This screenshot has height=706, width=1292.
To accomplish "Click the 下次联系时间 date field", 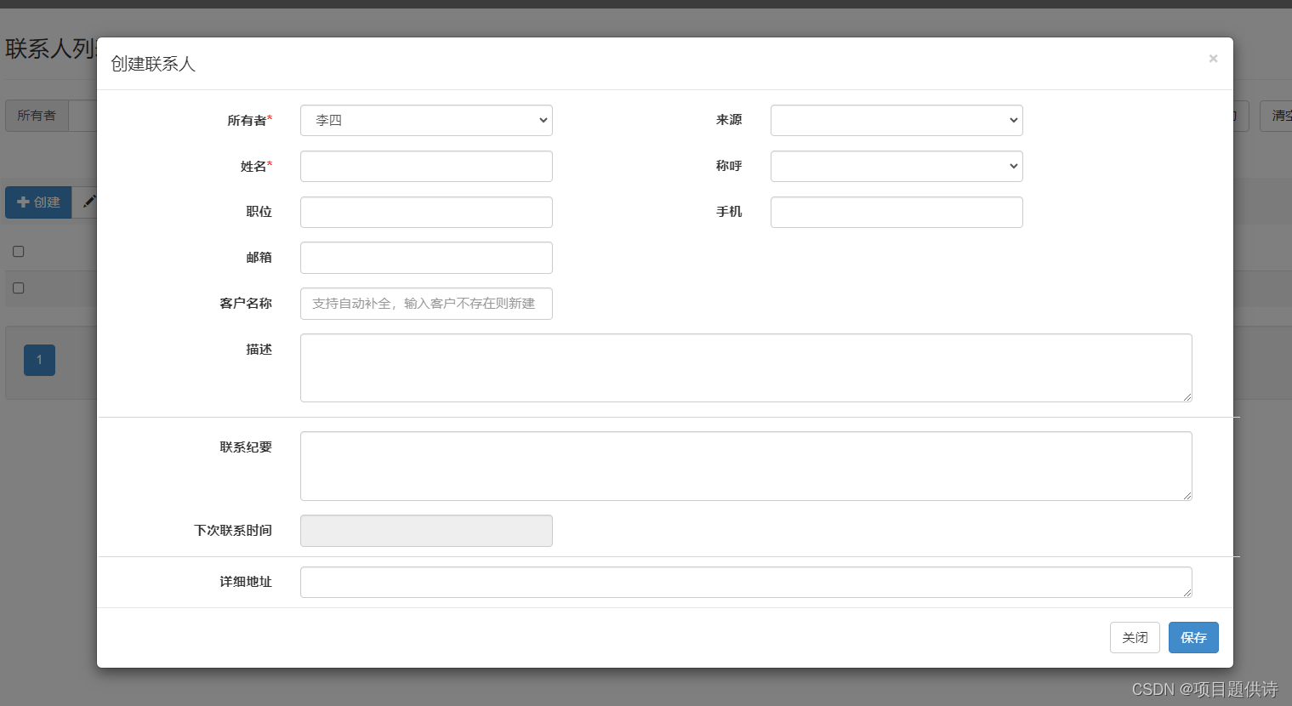I will (x=426, y=531).
